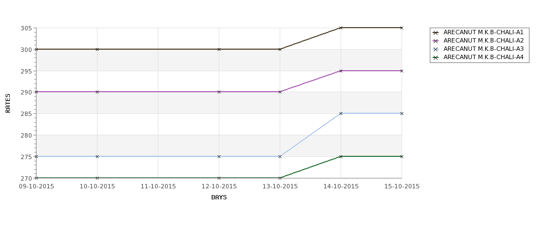Viewport: 540px width, 237px height.
Task: Select A3 data point at 14-10-2015
Action: [341, 114]
